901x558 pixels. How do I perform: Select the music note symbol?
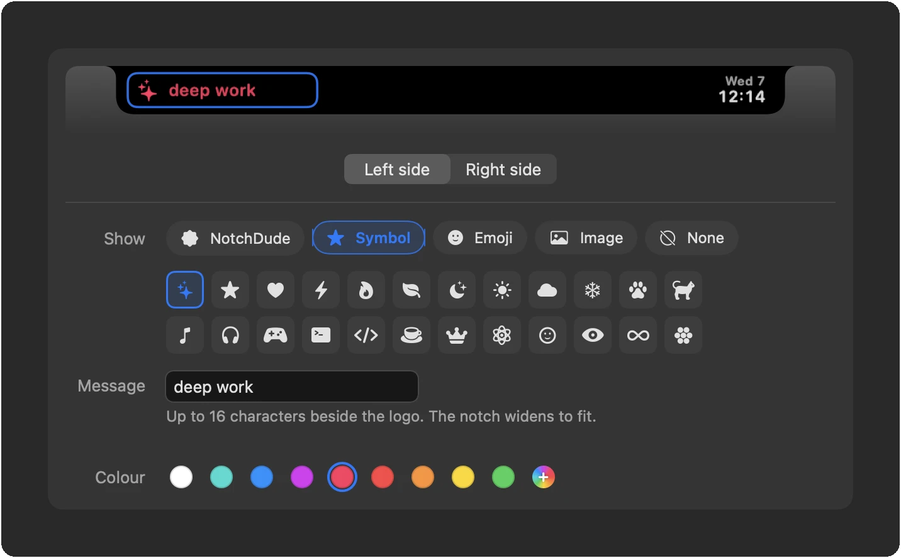pyautogui.click(x=185, y=335)
